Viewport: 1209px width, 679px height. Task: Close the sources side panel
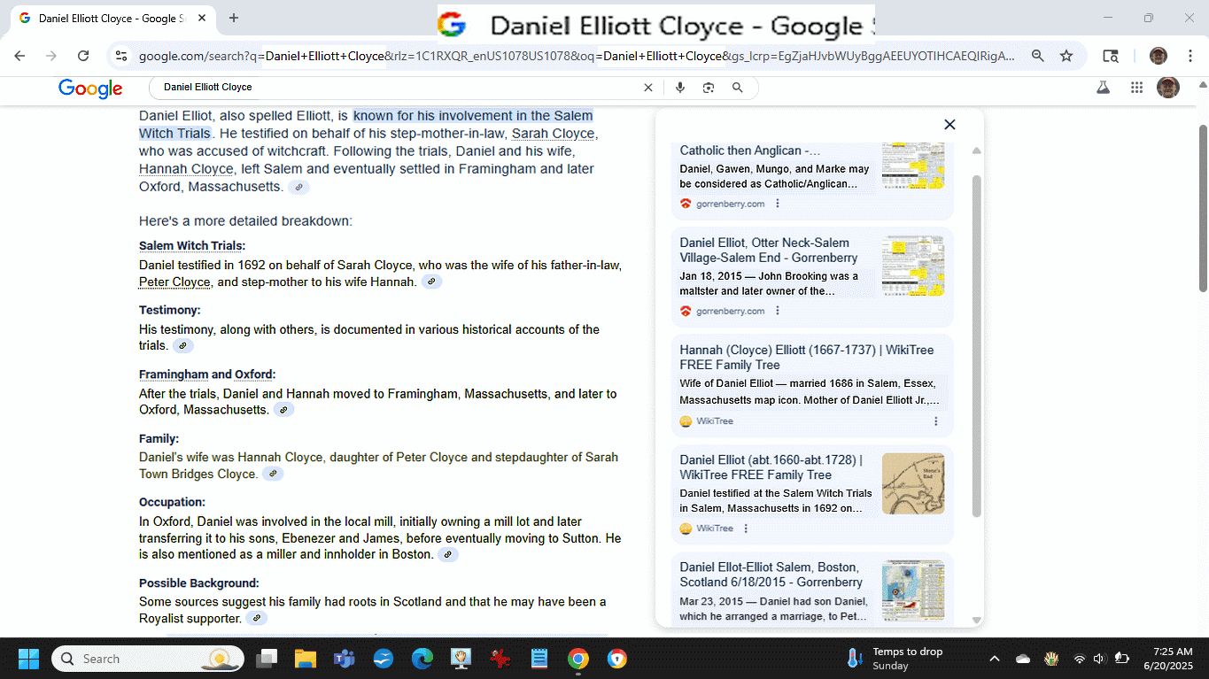coord(949,125)
